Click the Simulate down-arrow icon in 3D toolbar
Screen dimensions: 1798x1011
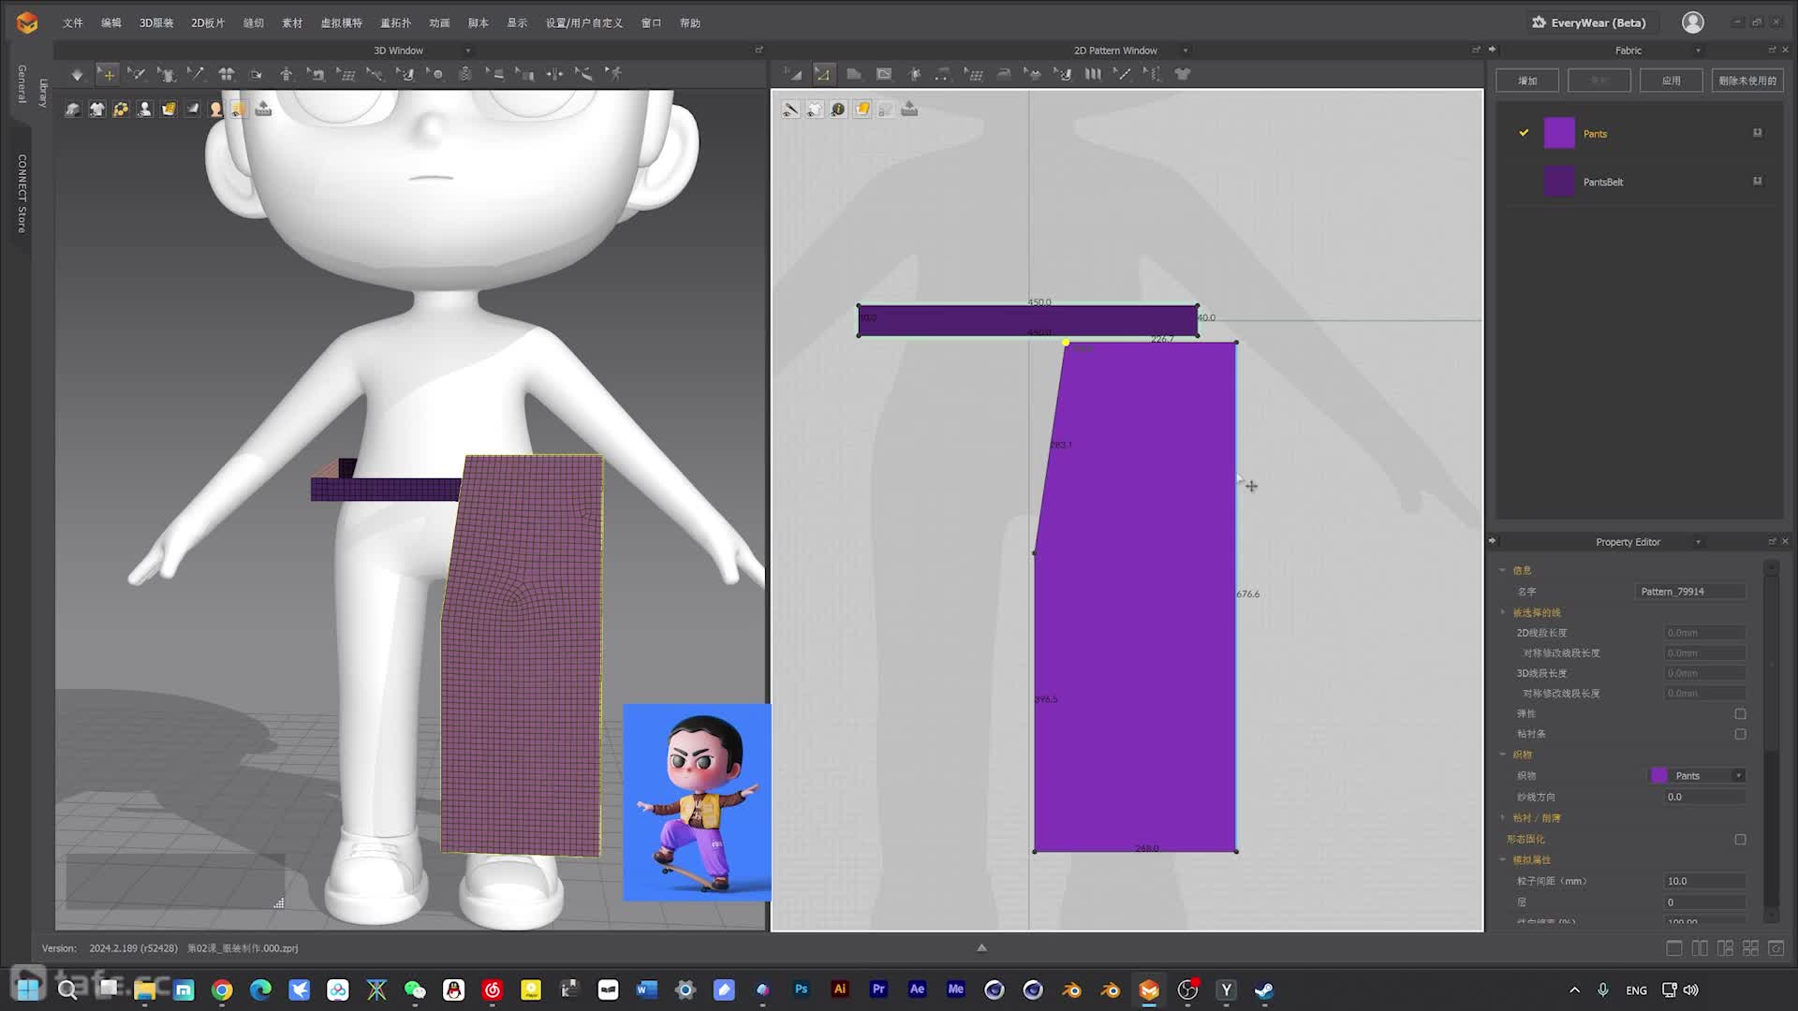pos(77,74)
